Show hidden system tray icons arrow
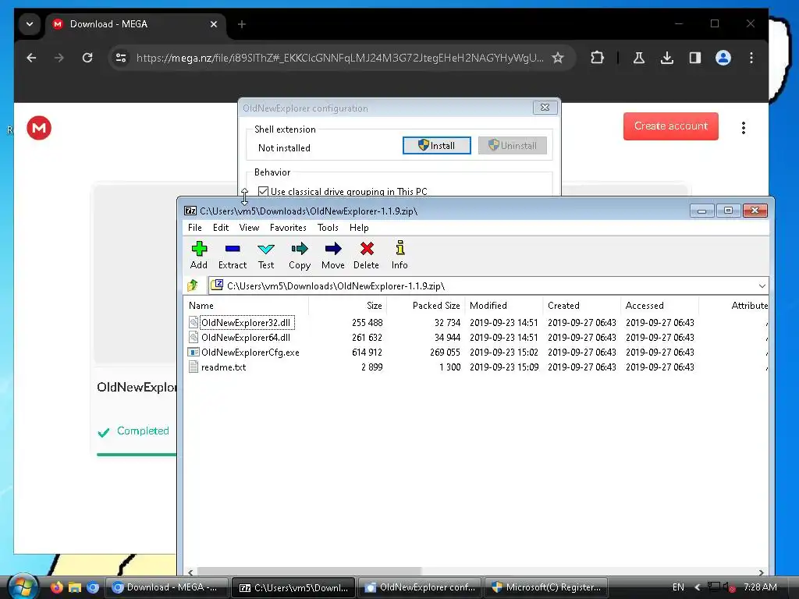Image resolution: width=799 pixels, height=599 pixels. click(x=698, y=587)
